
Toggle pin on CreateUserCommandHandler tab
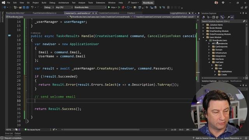click(x=93, y=13)
